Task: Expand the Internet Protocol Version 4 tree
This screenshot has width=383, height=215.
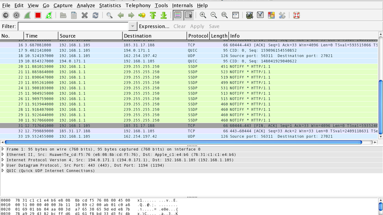Action: coord(3,160)
